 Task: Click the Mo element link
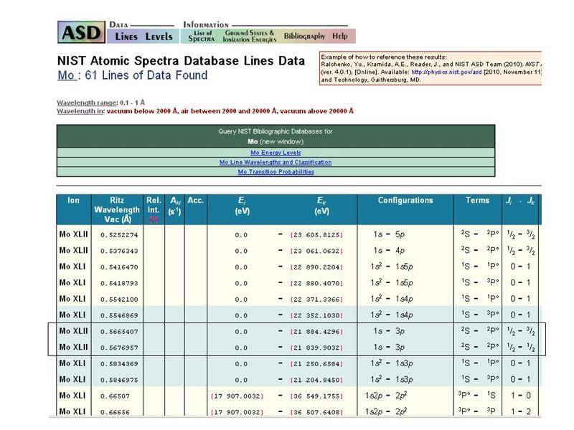[66, 75]
